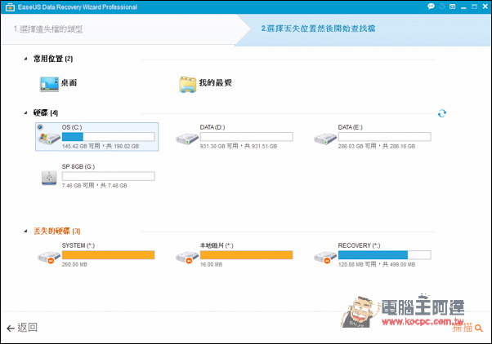Refresh the hard disk list

(442, 113)
